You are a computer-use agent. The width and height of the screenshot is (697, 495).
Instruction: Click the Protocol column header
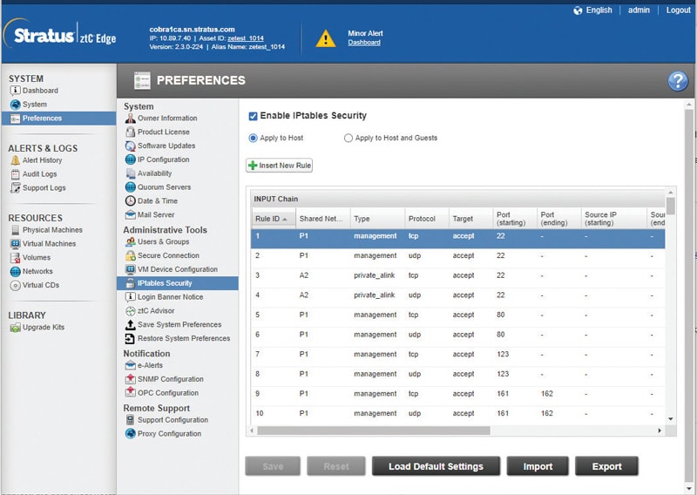(427, 219)
